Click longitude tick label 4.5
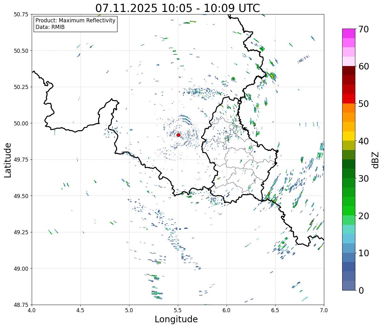The width and height of the screenshot is (383, 327). tap(80, 310)
